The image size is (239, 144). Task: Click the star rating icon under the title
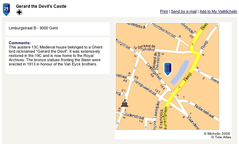click(x=19, y=12)
